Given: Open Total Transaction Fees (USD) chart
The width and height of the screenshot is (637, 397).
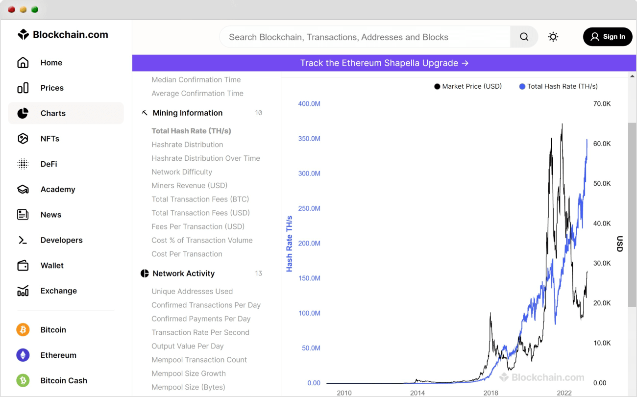Looking at the screenshot, I should [x=200, y=213].
